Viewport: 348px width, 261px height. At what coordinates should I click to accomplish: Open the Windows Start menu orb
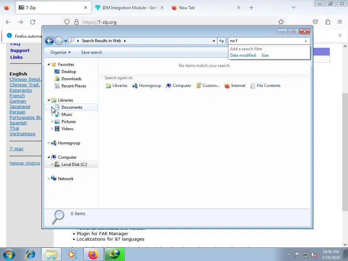tap(9, 254)
